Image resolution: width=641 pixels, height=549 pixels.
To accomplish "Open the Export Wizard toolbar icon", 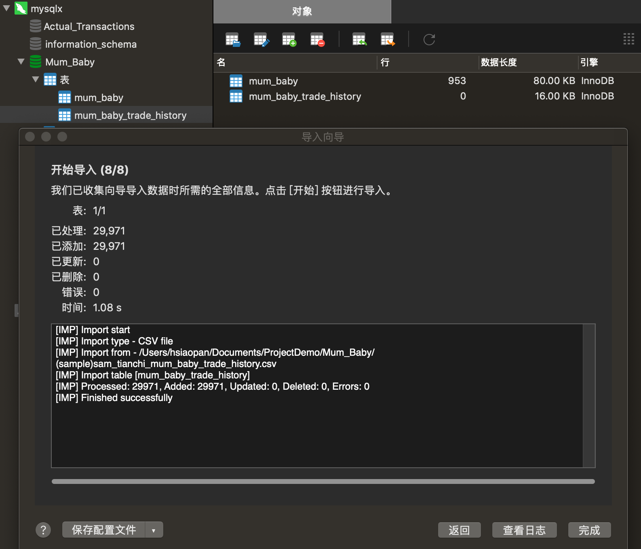I will [x=388, y=40].
